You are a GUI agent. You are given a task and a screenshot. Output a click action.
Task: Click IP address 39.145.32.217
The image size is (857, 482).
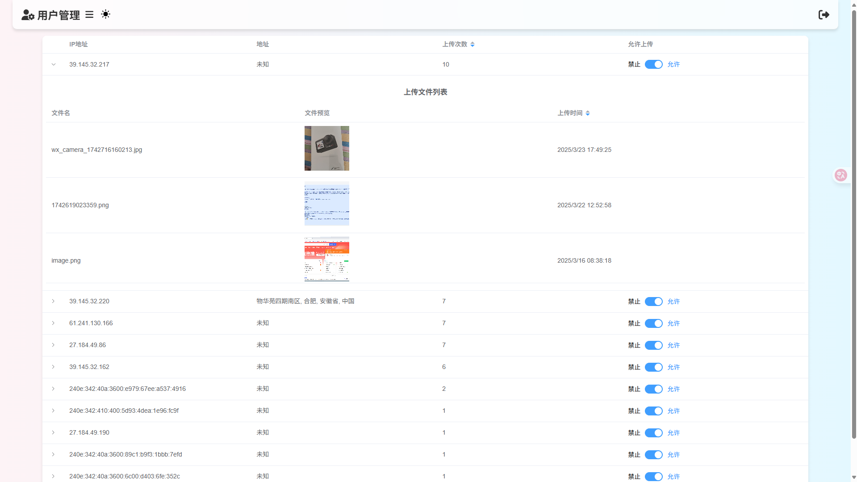pos(89,64)
